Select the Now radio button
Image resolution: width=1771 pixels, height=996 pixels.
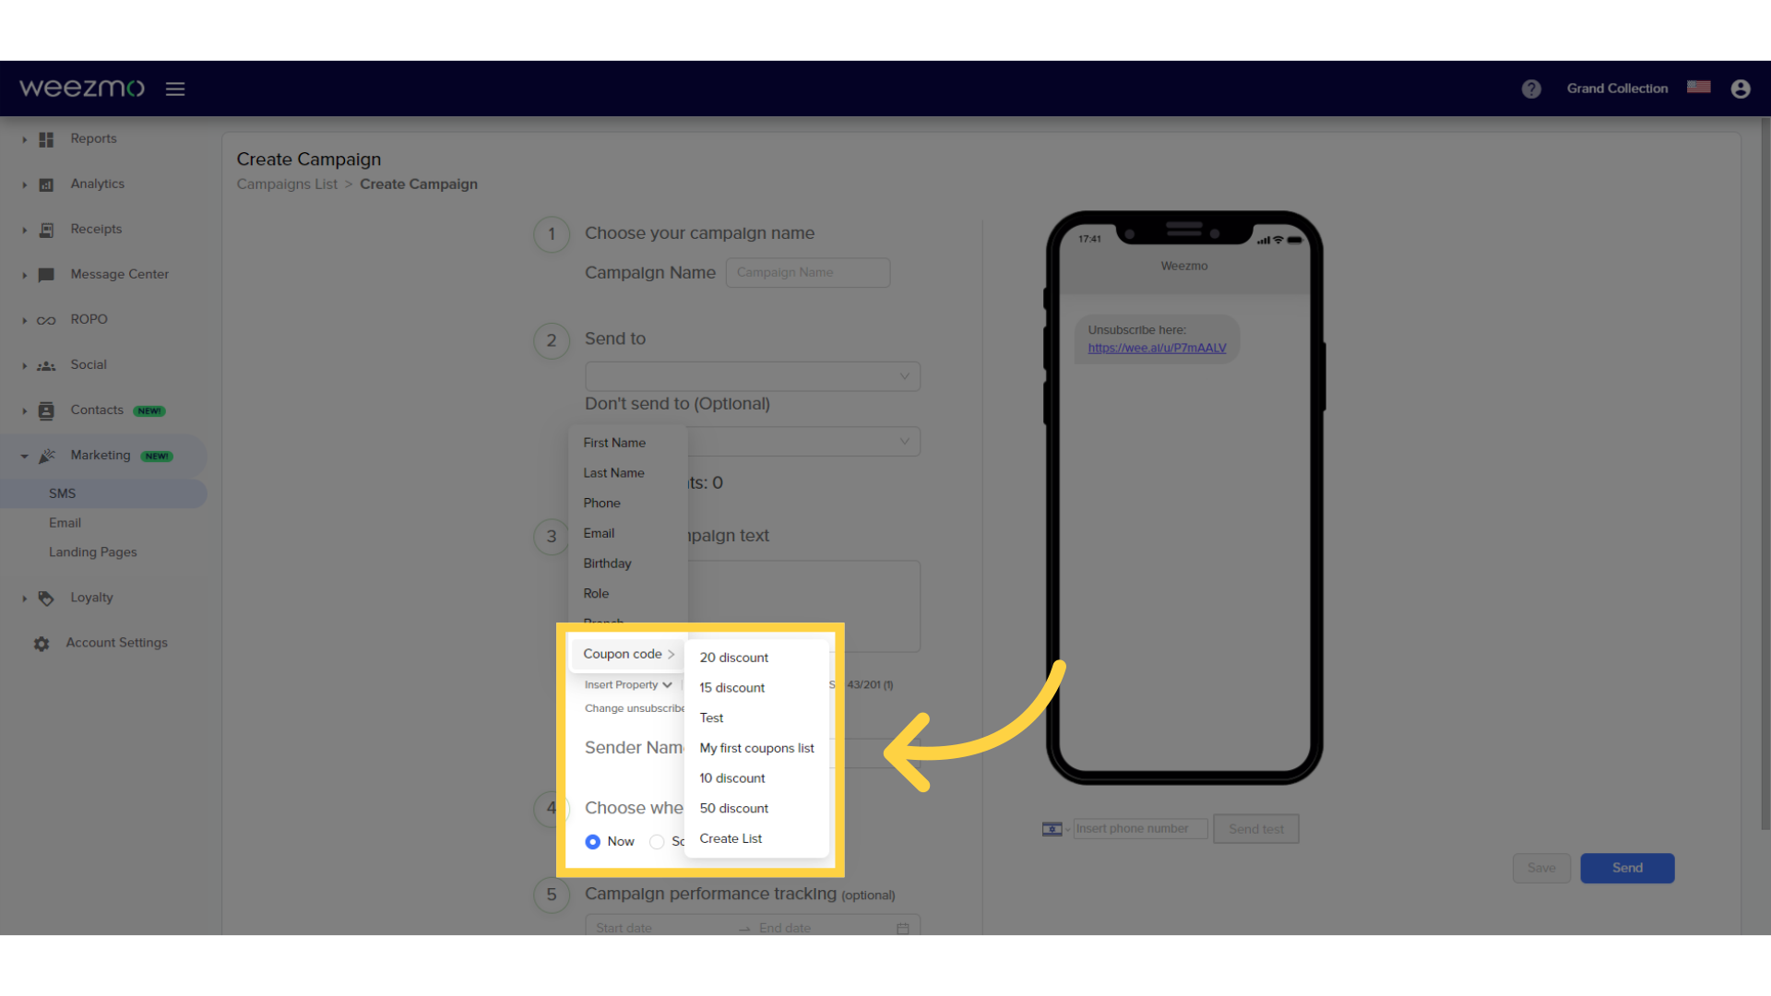(x=592, y=840)
